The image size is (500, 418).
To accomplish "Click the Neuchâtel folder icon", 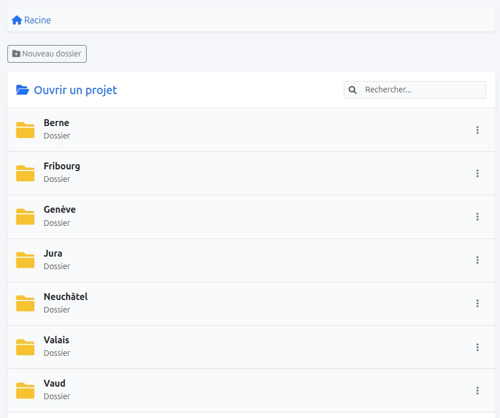I will (x=25, y=303).
